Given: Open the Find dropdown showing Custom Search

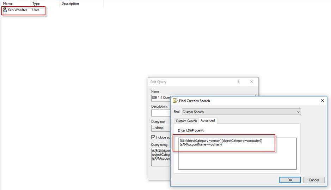Looking at the screenshot, I should (x=241, y=112).
